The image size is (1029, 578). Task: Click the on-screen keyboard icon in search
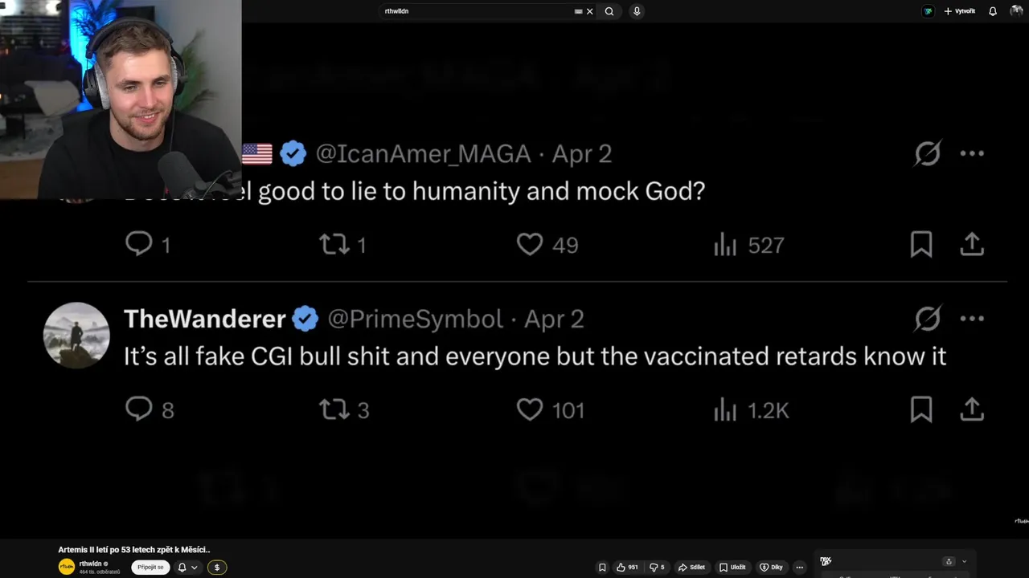point(578,11)
